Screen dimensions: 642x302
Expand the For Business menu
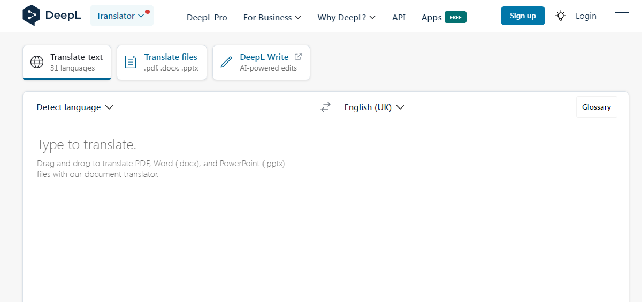coord(272,18)
